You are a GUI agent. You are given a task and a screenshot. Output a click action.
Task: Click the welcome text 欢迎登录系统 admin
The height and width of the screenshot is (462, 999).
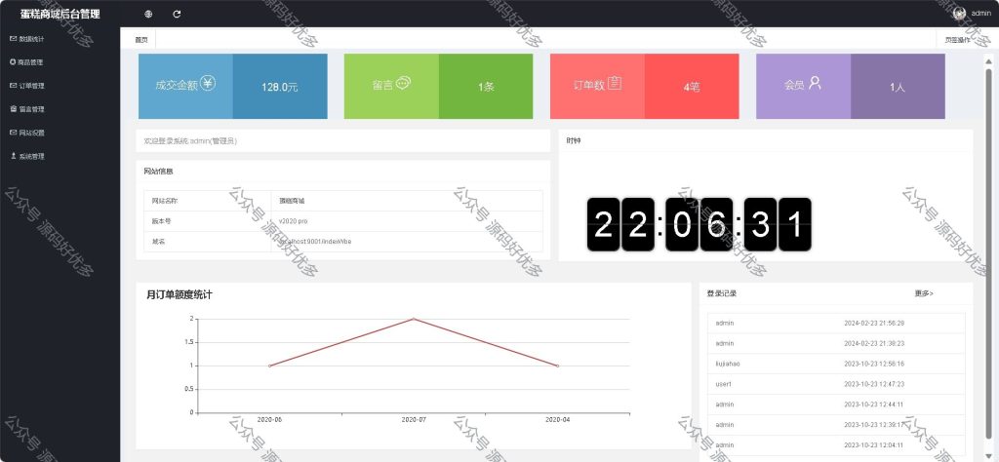[x=190, y=141]
